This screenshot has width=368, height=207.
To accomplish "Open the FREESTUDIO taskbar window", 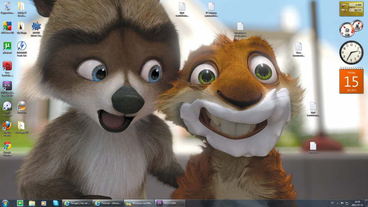I will click(170, 203).
